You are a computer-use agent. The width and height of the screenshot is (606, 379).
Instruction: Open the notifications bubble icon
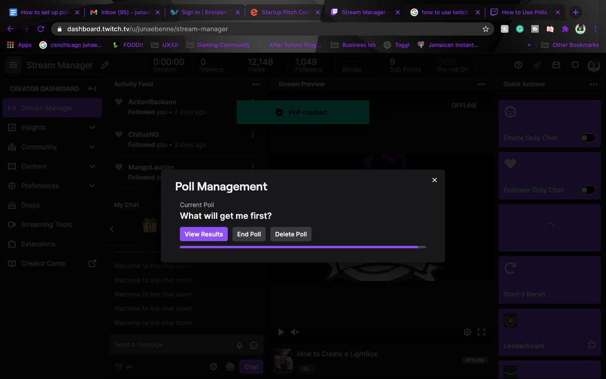(x=575, y=65)
